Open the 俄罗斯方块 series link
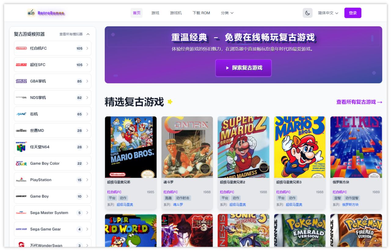This screenshot has width=391, height=251. coord(350,205)
